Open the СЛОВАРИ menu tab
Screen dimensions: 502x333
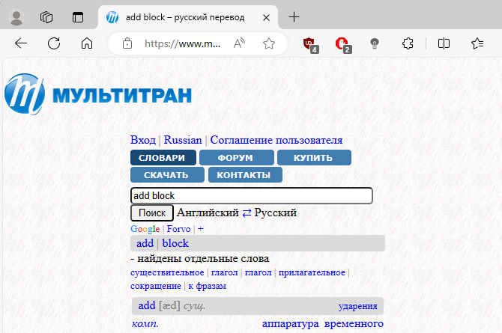pos(163,158)
